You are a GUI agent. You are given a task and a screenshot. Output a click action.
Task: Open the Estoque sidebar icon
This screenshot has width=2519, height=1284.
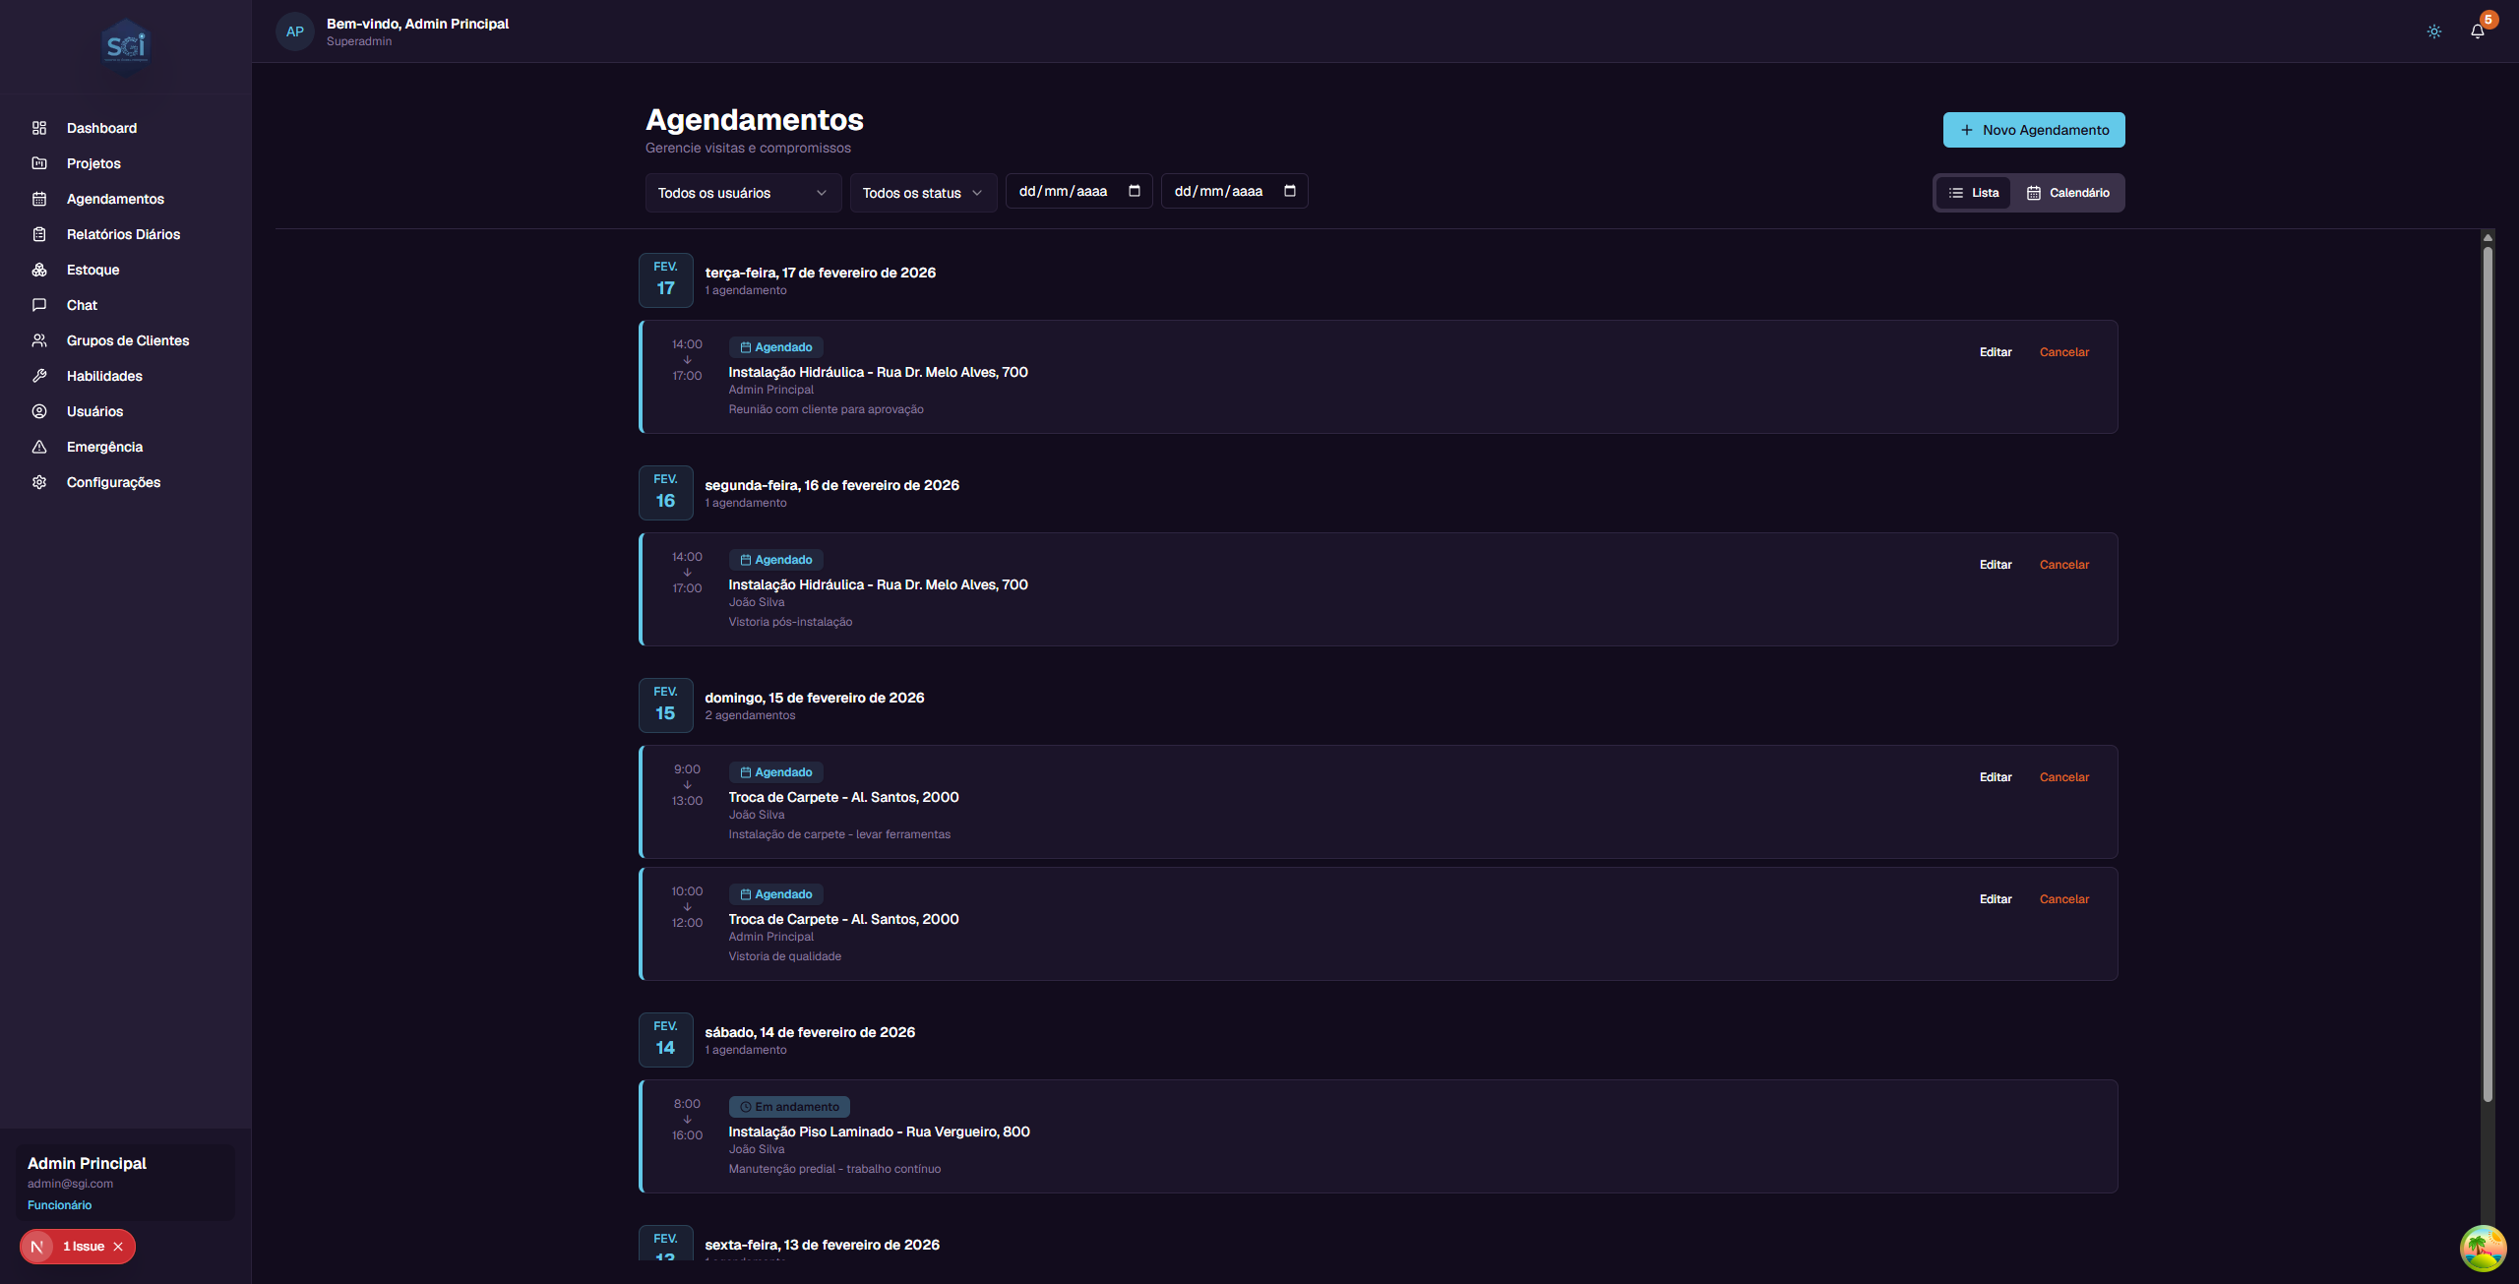[39, 270]
